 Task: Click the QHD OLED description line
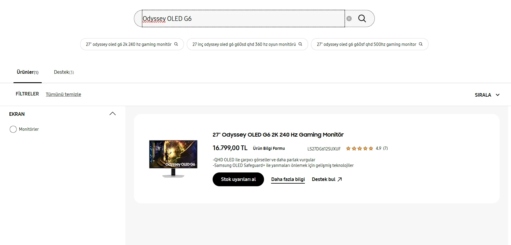coord(264,160)
